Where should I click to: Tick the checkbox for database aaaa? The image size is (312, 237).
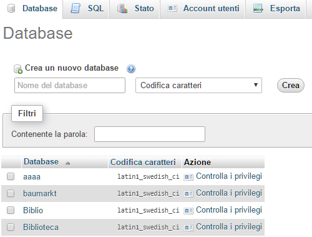pyautogui.click(x=11, y=176)
